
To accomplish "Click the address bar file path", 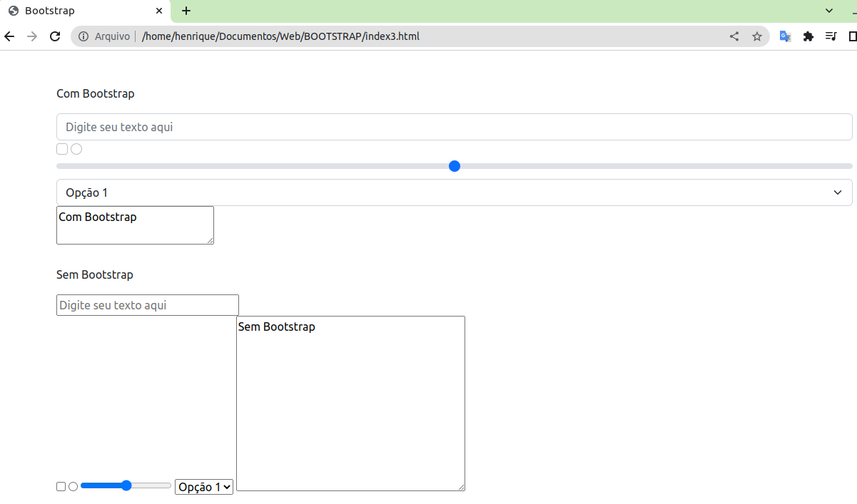I will coord(280,36).
